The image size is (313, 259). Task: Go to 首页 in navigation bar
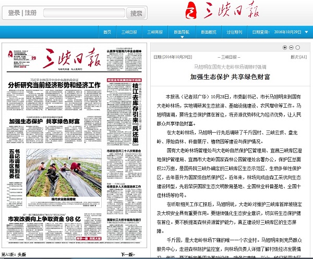107,32
